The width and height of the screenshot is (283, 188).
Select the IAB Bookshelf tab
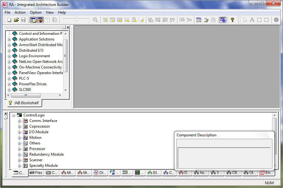coord(24,103)
